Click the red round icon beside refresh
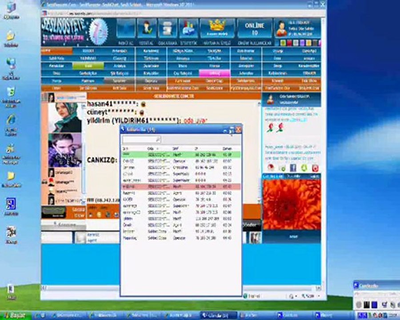The width and height of the screenshot is (400, 320). coord(315,168)
